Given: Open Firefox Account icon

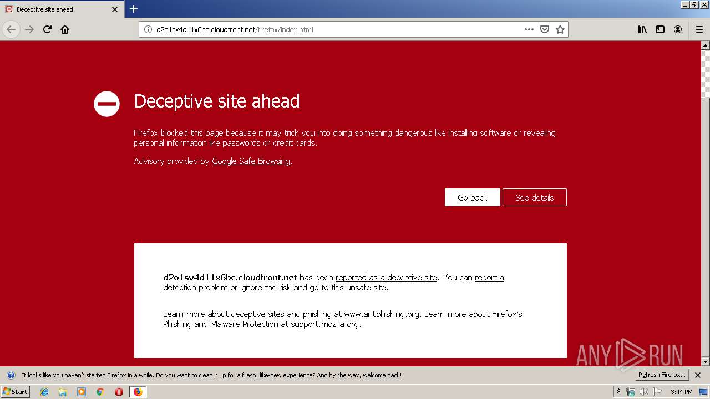Looking at the screenshot, I should tap(678, 29).
